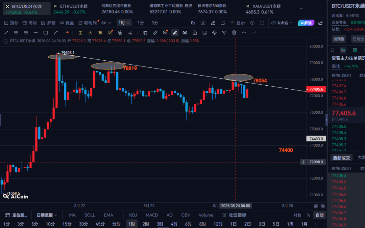
Task: Switch to the ETH/USDT永续 tab
Action: (70, 9)
